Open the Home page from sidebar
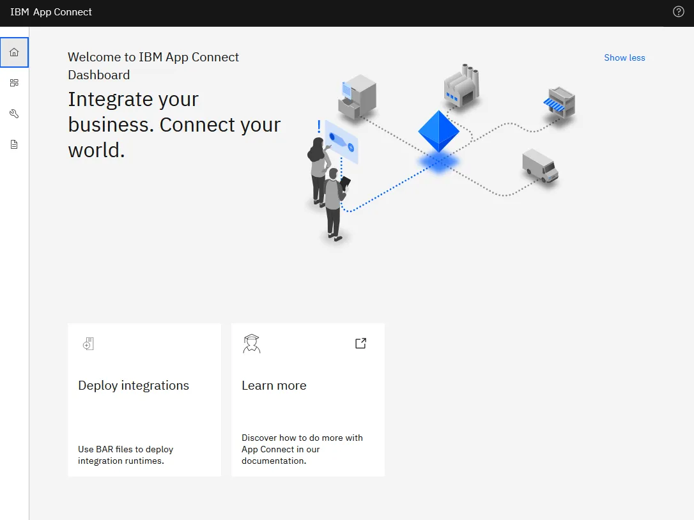Image resolution: width=694 pixels, height=520 pixels. point(14,52)
